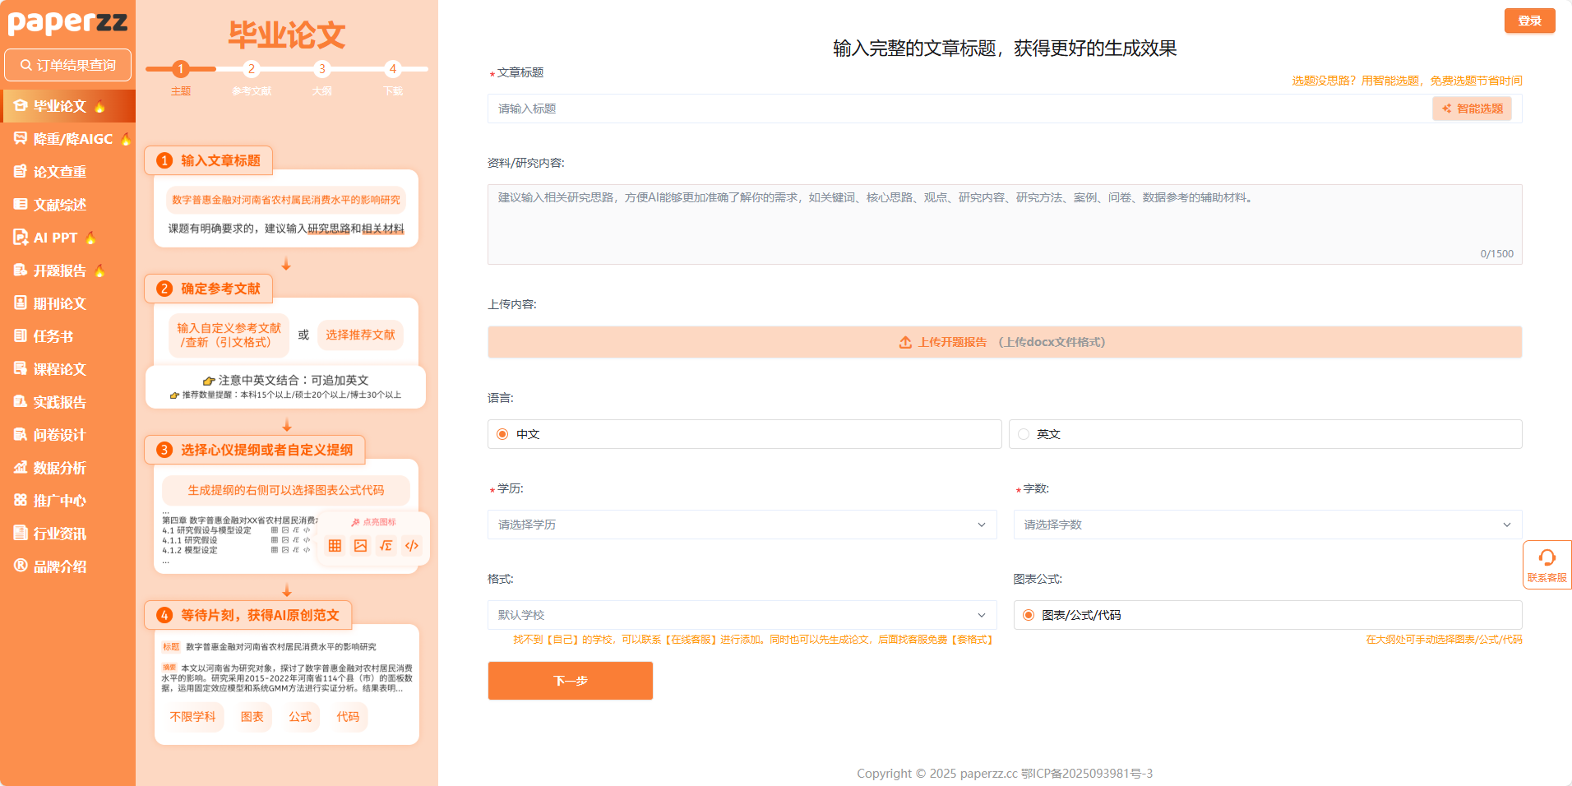Click the 请输入标题 input field
The image size is (1572, 786).
[x=958, y=109]
